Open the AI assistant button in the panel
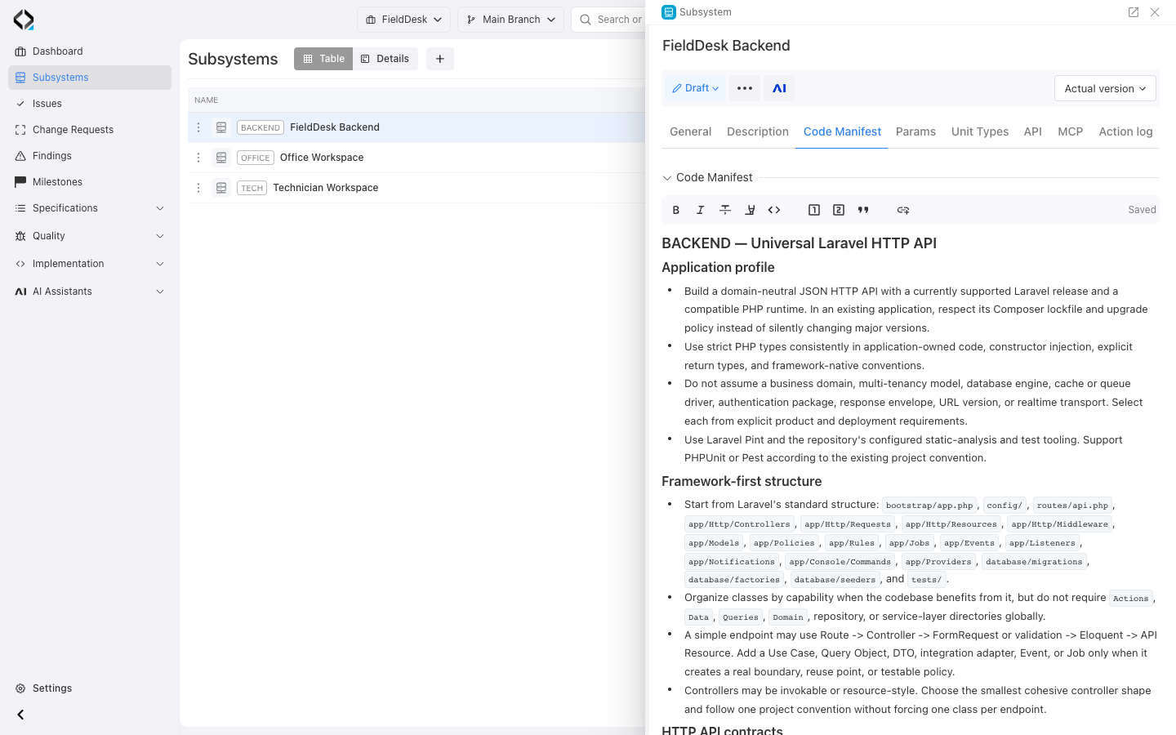Viewport: 1176px width, 735px height. point(779,88)
